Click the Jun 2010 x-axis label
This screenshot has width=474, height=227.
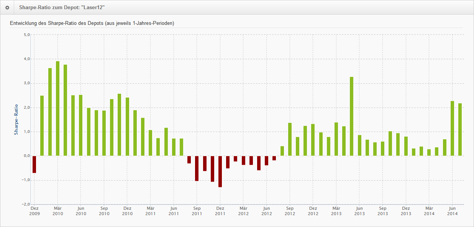click(81, 211)
